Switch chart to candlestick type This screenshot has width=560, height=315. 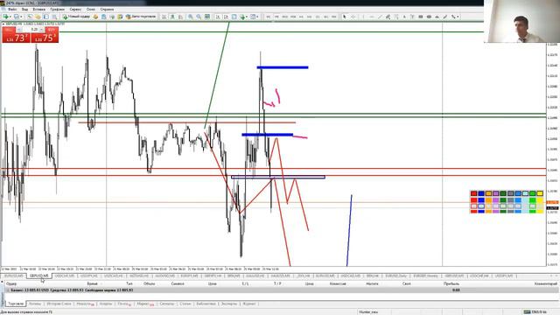[x=172, y=17]
